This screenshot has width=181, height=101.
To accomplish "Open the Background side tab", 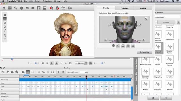I will 136,89.
